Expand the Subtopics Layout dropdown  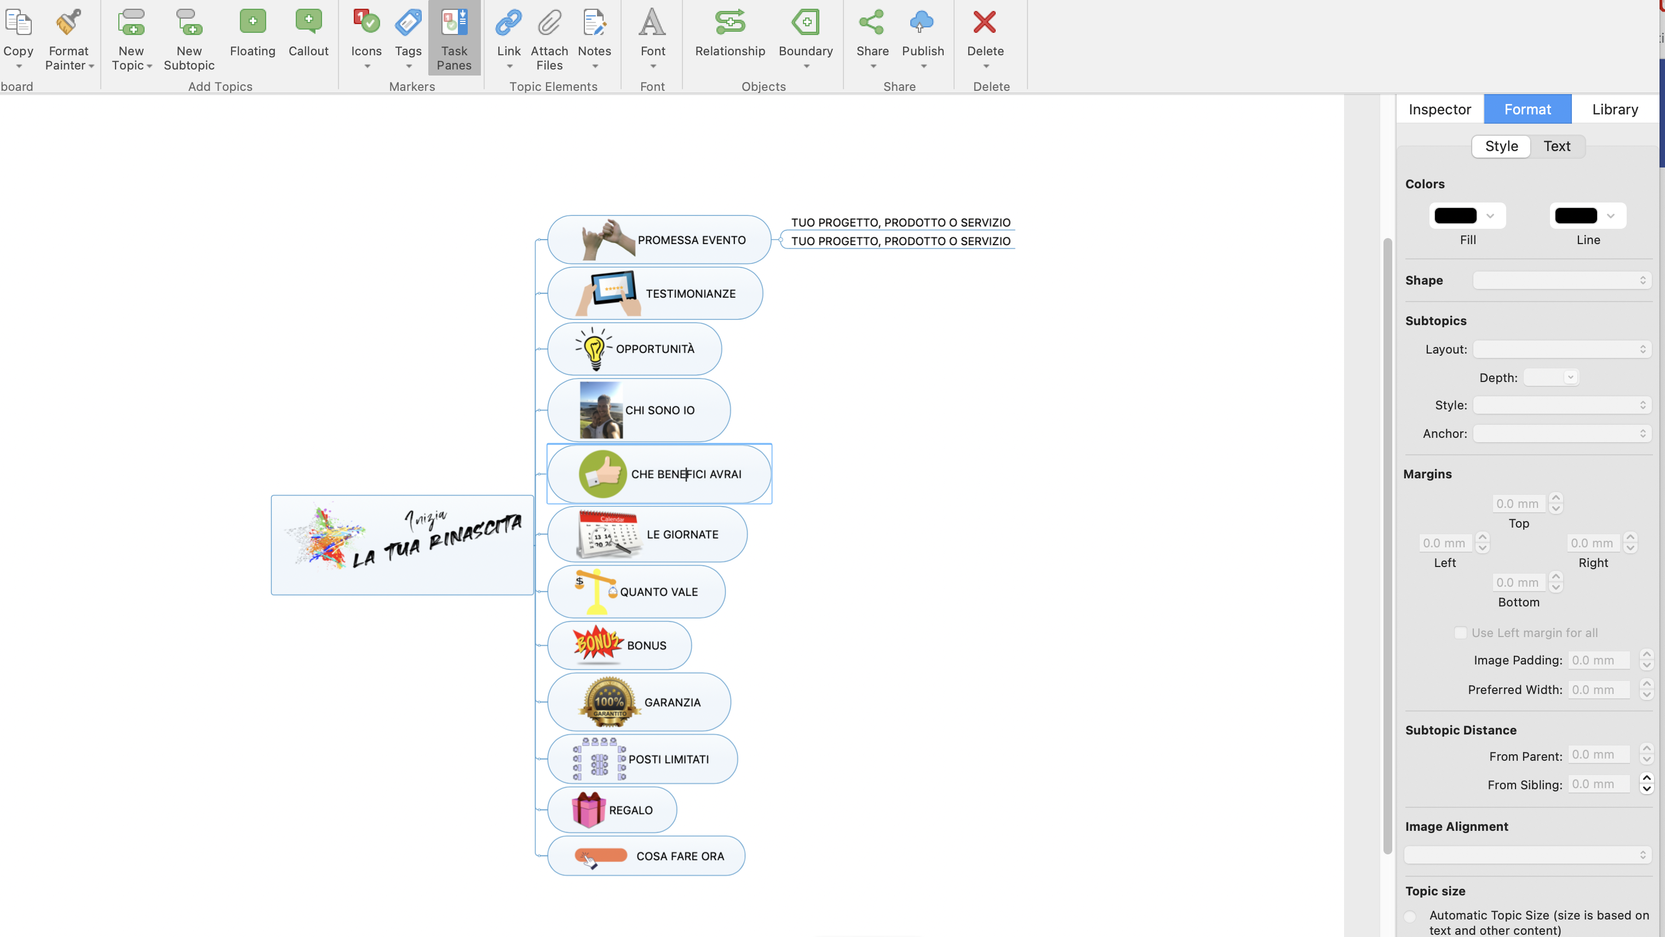click(1561, 349)
